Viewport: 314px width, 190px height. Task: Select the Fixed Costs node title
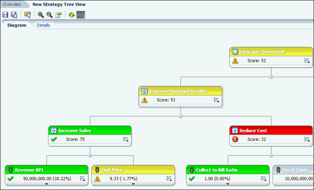click(x=295, y=170)
